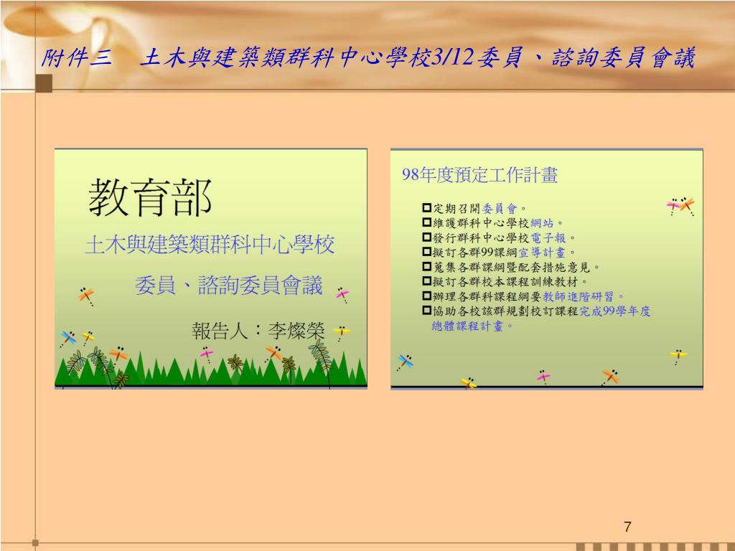This screenshot has width=735, height=551.
Task: Click blue phrase "宣導計畫" in fourth bullet
Action: coord(542,253)
